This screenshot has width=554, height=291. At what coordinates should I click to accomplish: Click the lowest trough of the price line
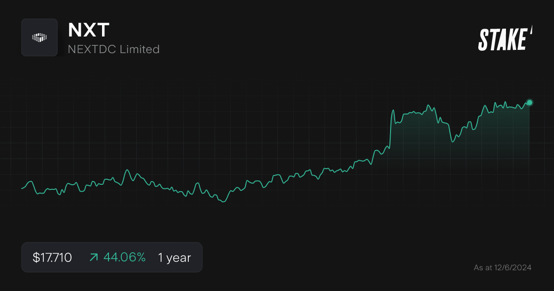[x=223, y=201]
